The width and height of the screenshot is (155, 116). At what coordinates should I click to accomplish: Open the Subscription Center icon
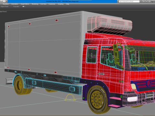pyautogui.click(x=144, y=1)
